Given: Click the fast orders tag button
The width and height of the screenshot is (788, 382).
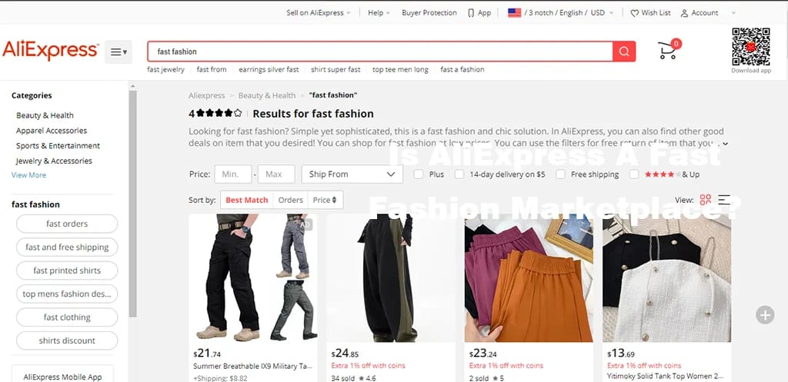Looking at the screenshot, I should click(x=67, y=224).
